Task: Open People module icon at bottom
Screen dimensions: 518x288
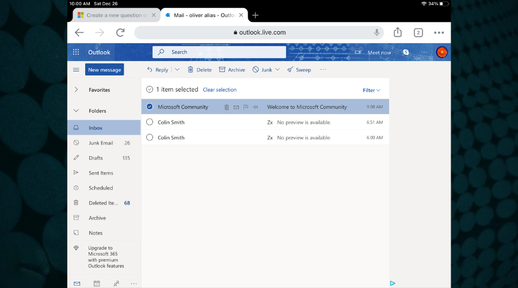Action: pyautogui.click(x=116, y=283)
